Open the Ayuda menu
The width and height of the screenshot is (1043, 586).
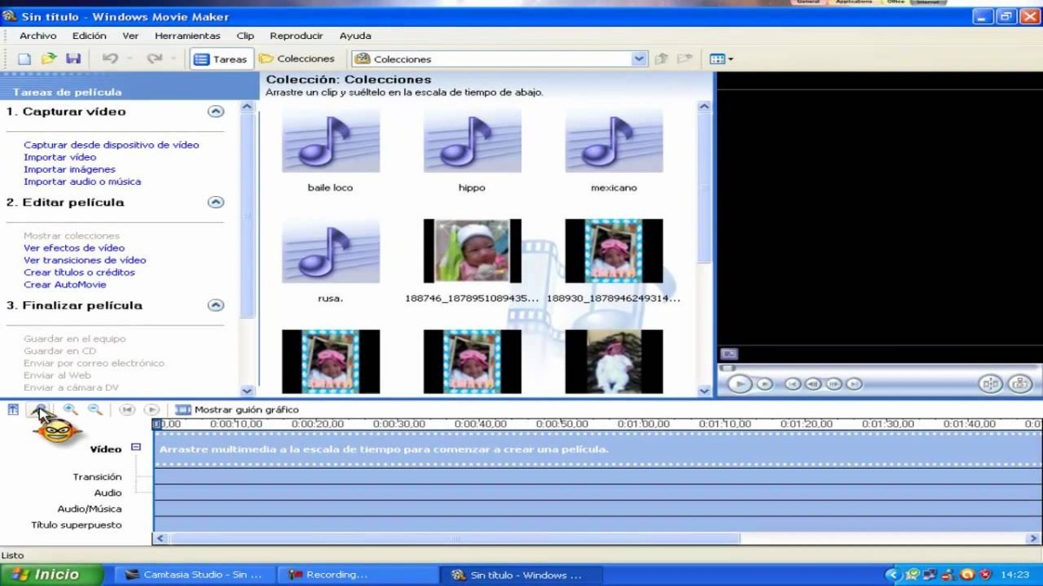pyautogui.click(x=355, y=36)
